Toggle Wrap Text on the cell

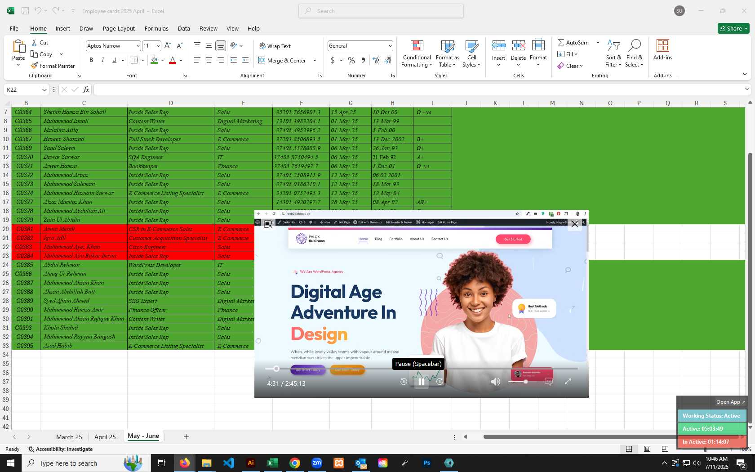275,46
